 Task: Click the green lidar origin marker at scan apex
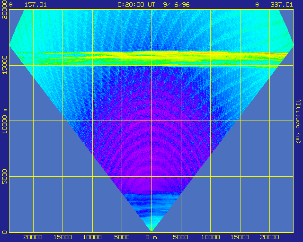tap(151, 230)
